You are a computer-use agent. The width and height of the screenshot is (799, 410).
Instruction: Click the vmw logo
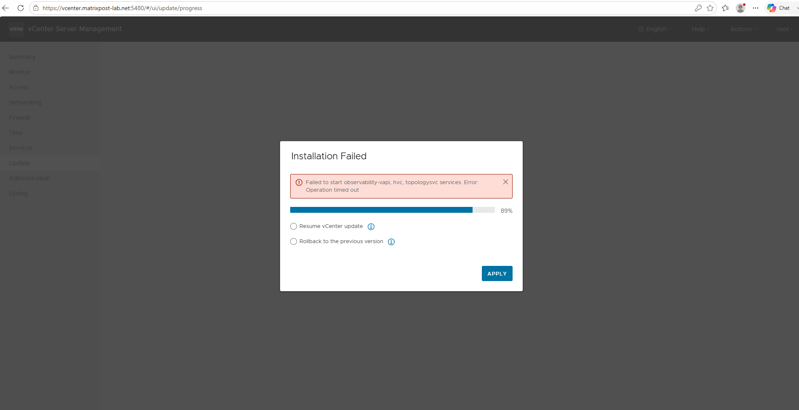coord(16,29)
